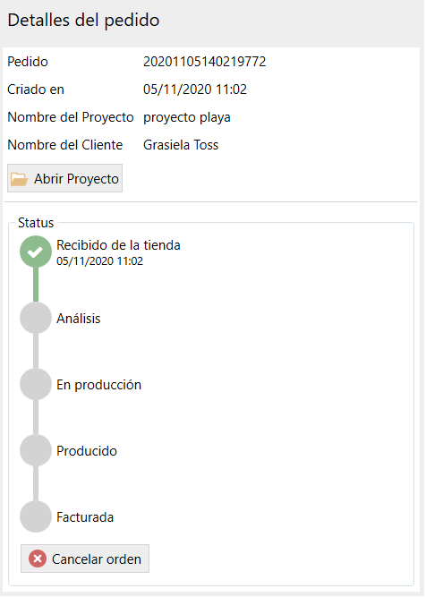Click the client name Grasiela Toss
The height and width of the screenshot is (597, 426).
tap(181, 145)
